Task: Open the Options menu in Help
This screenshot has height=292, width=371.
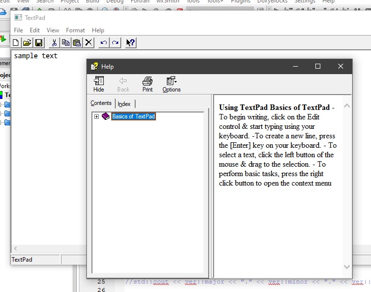Action: tap(171, 84)
